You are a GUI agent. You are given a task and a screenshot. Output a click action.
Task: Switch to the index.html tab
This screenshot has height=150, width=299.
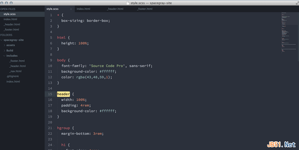coord(83,9)
